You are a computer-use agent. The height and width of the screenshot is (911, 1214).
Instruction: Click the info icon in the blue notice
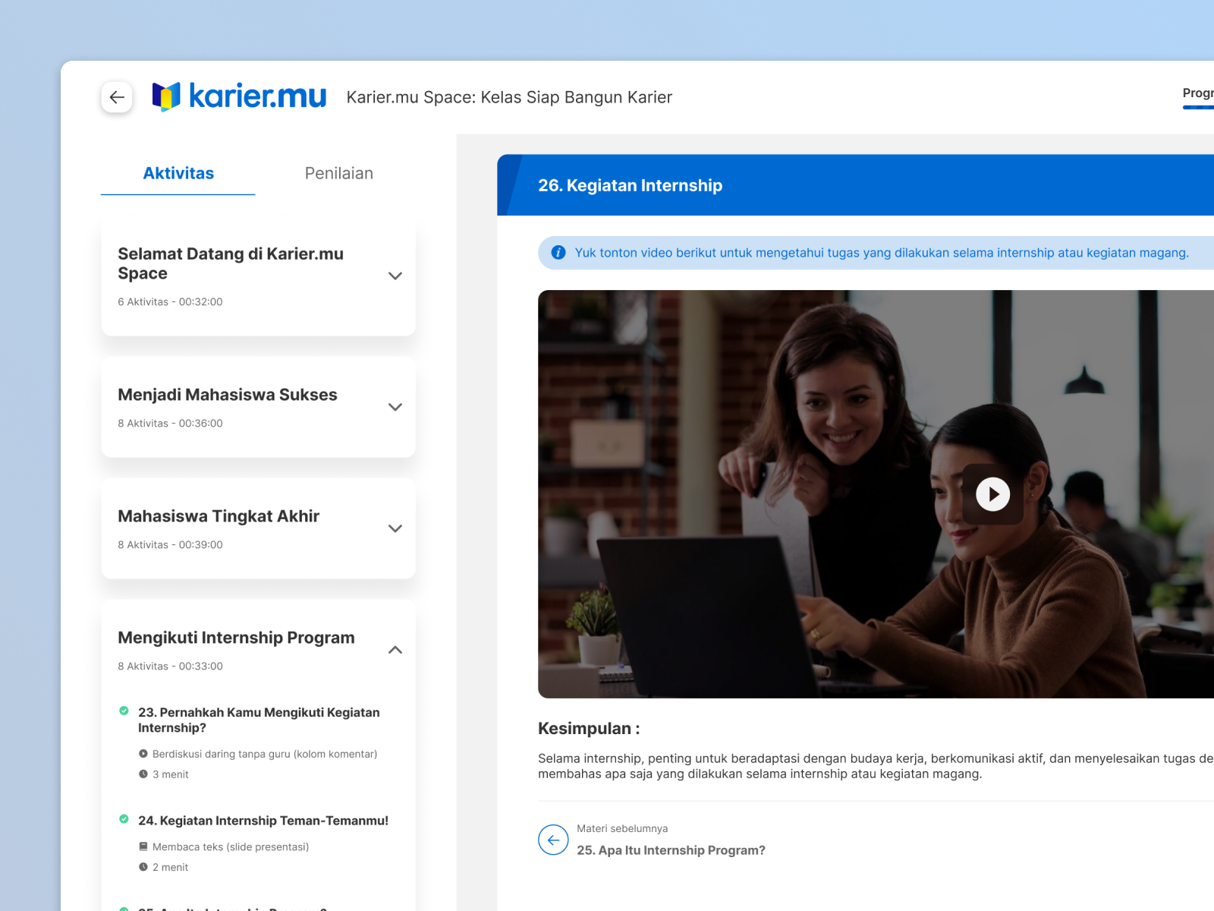click(558, 253)
